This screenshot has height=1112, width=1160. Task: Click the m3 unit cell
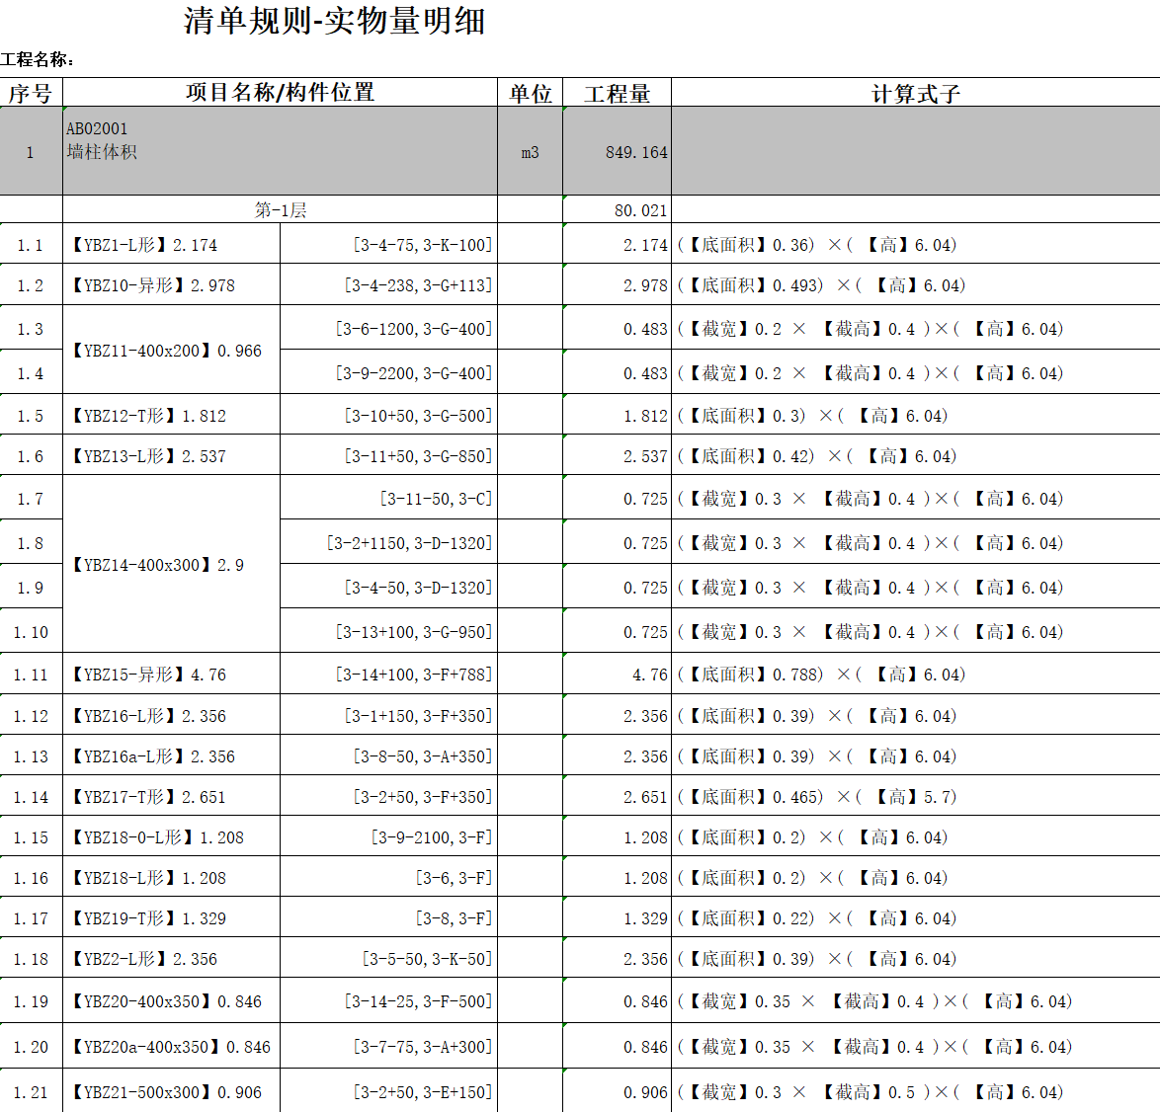point(530,152)
